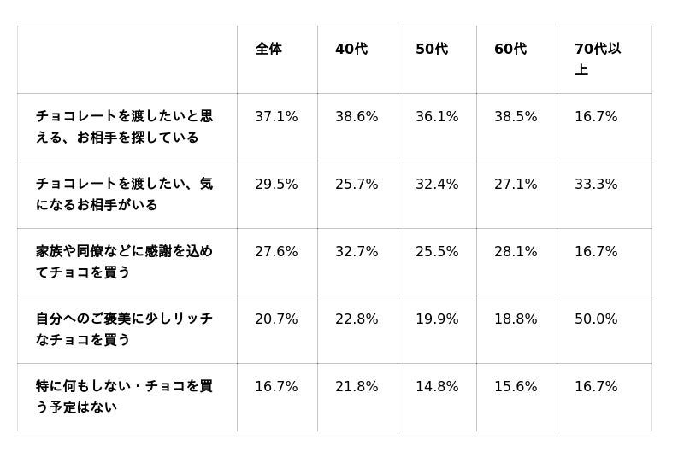
Task: Select the row label 特に何もしない・チョコを買う予定はない
Action: [125, 396]
